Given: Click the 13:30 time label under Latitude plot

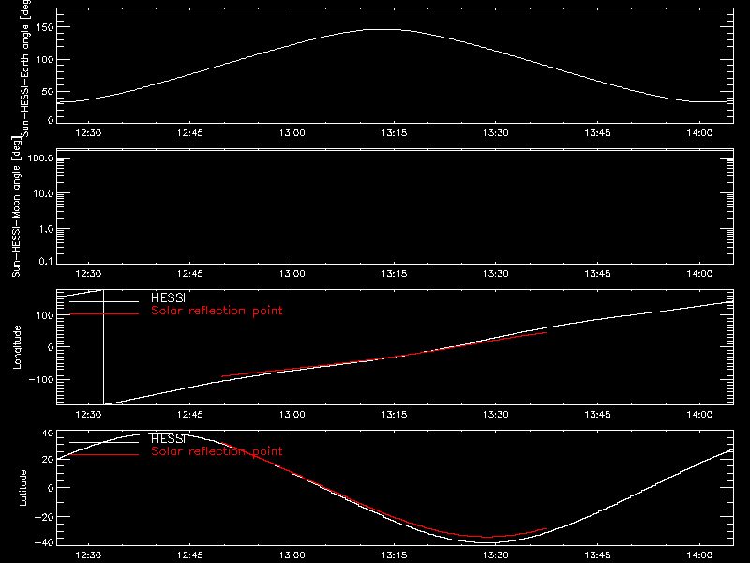Looking at the screenshot, I should coord(496,555).
